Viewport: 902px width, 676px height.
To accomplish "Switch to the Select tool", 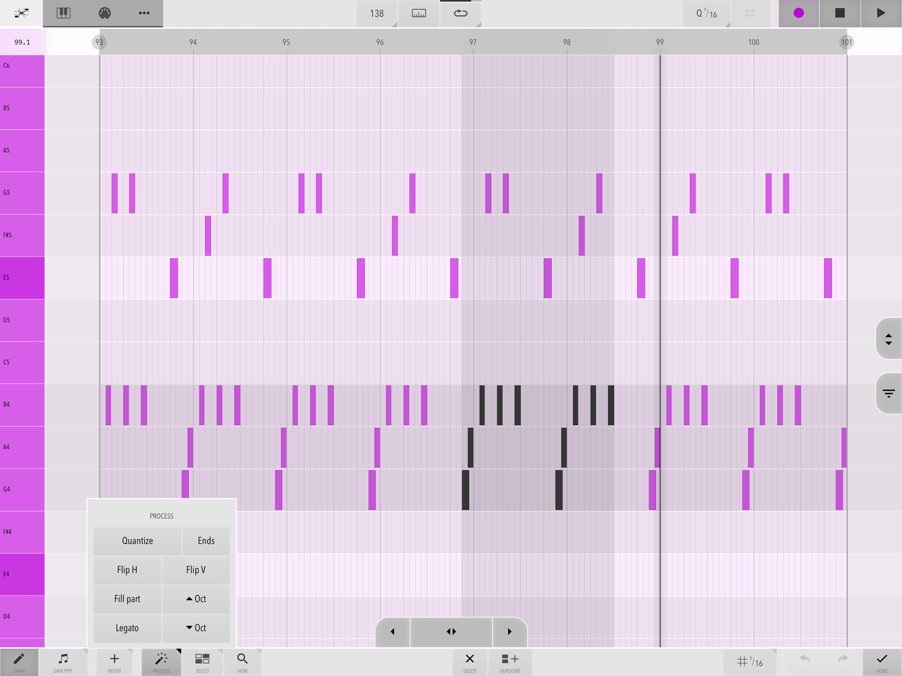I will pyautogui.click(x=202, y=662).
